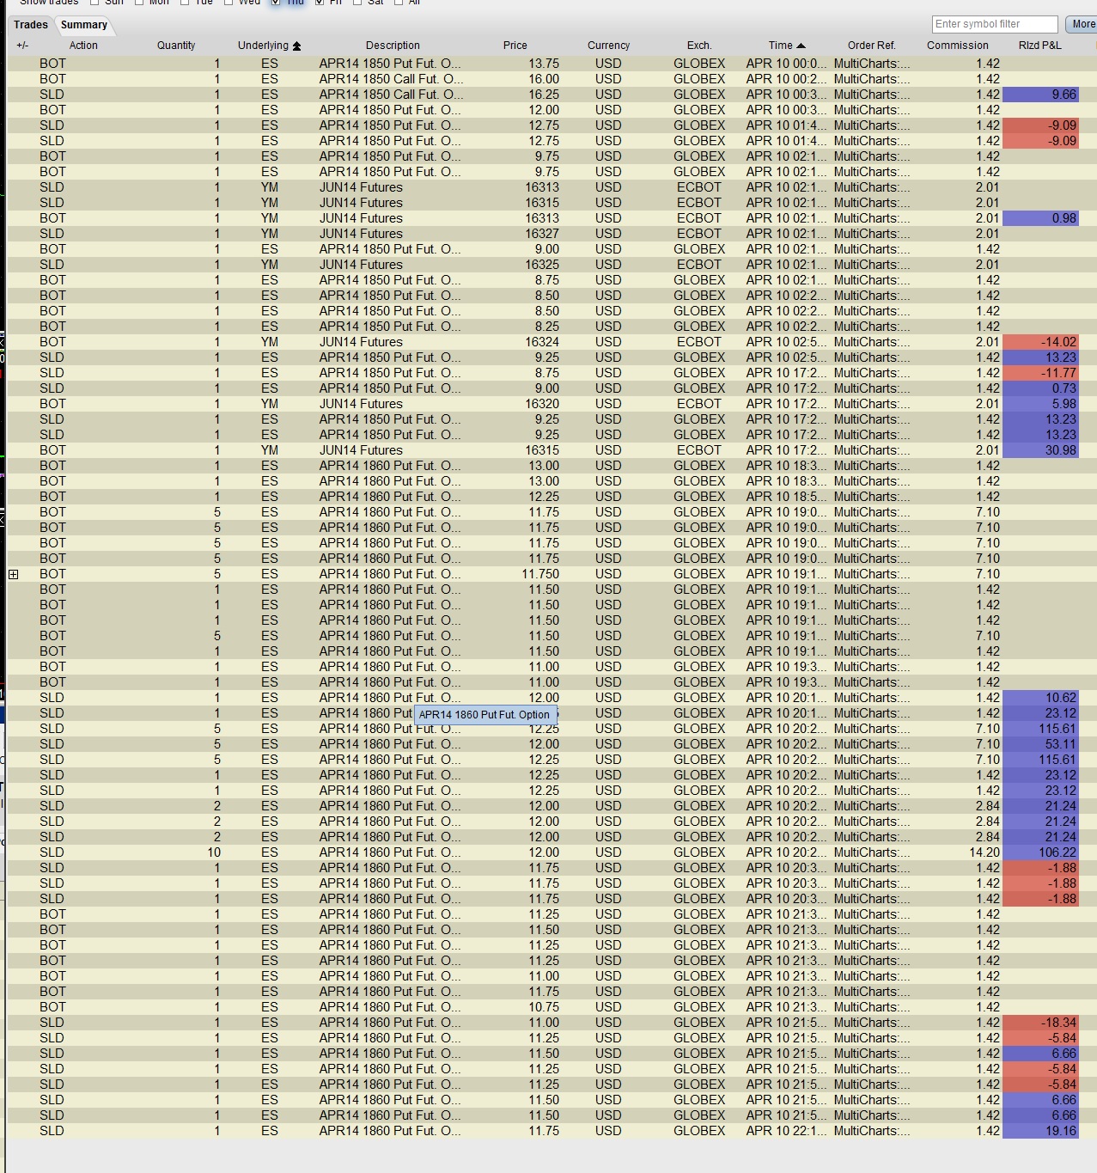
Task: Sort by the Currency column header
Action: point(608,46)
